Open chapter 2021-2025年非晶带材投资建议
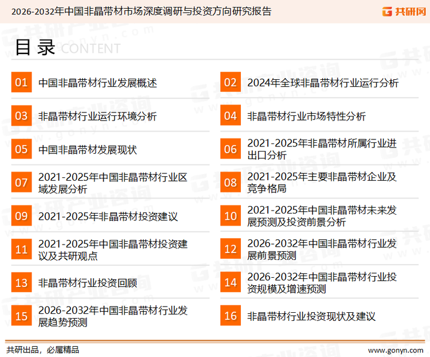 coord(108,216)
